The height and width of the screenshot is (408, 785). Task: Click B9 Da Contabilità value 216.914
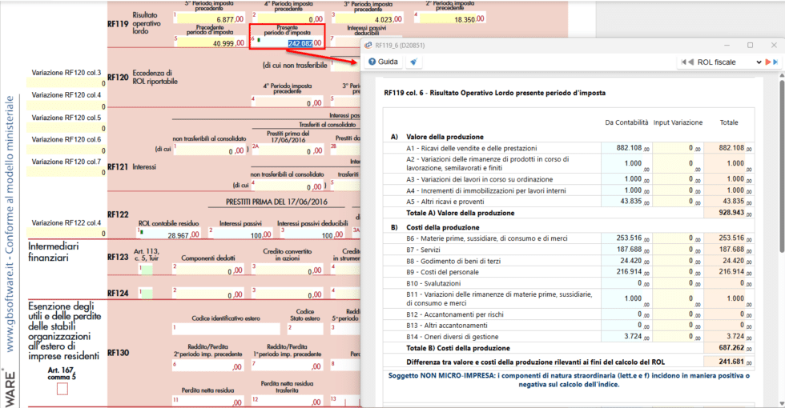[626, 272]
